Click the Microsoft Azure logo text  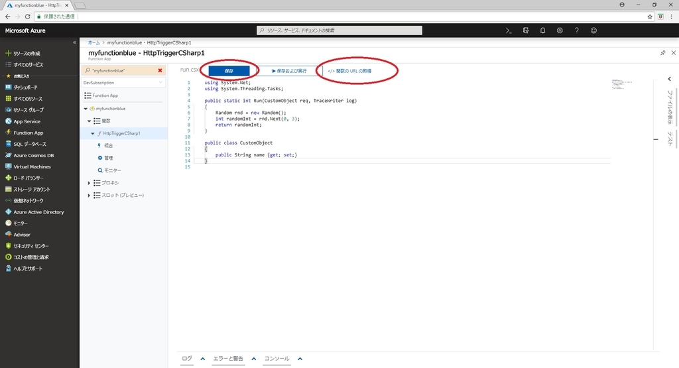pos(25,31)
